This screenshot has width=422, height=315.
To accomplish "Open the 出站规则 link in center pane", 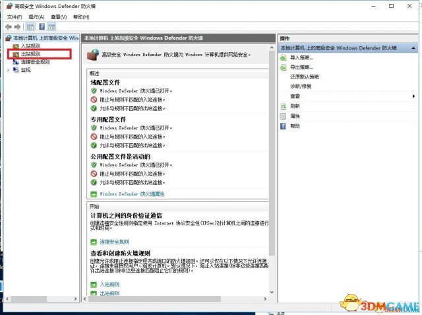I will [x=109, y=293].
